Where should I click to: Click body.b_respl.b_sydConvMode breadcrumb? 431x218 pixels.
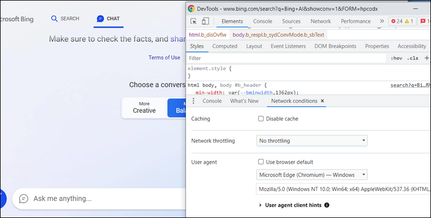coord(278,35)
